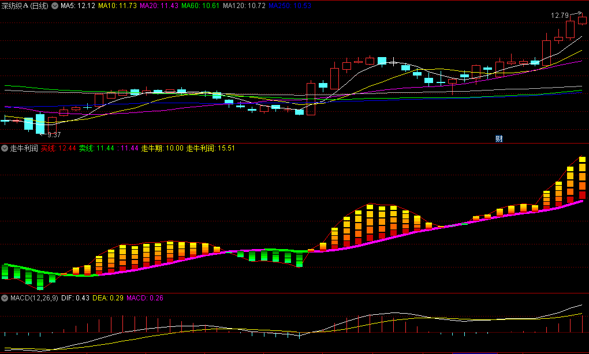This screenshot has width=589, height=354.
Task: Click the MACD: 0.26 value
Action: pyautogui.click(x=145, y=298)
